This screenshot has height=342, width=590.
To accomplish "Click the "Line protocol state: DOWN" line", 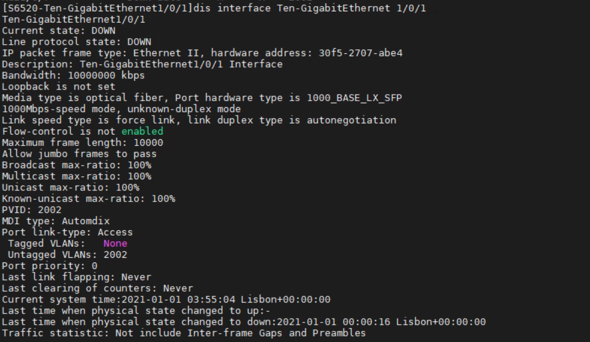I will tap(76, 42).
